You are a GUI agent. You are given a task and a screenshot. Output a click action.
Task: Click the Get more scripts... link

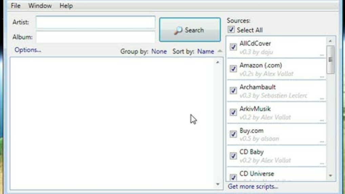(x=253, y=186)
